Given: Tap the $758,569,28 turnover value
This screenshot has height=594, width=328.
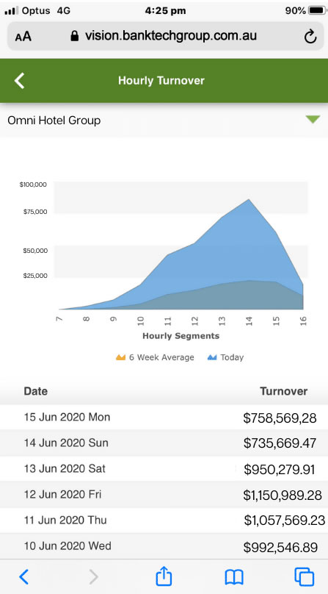Looking at the screenshot, I should pos(280,418).
